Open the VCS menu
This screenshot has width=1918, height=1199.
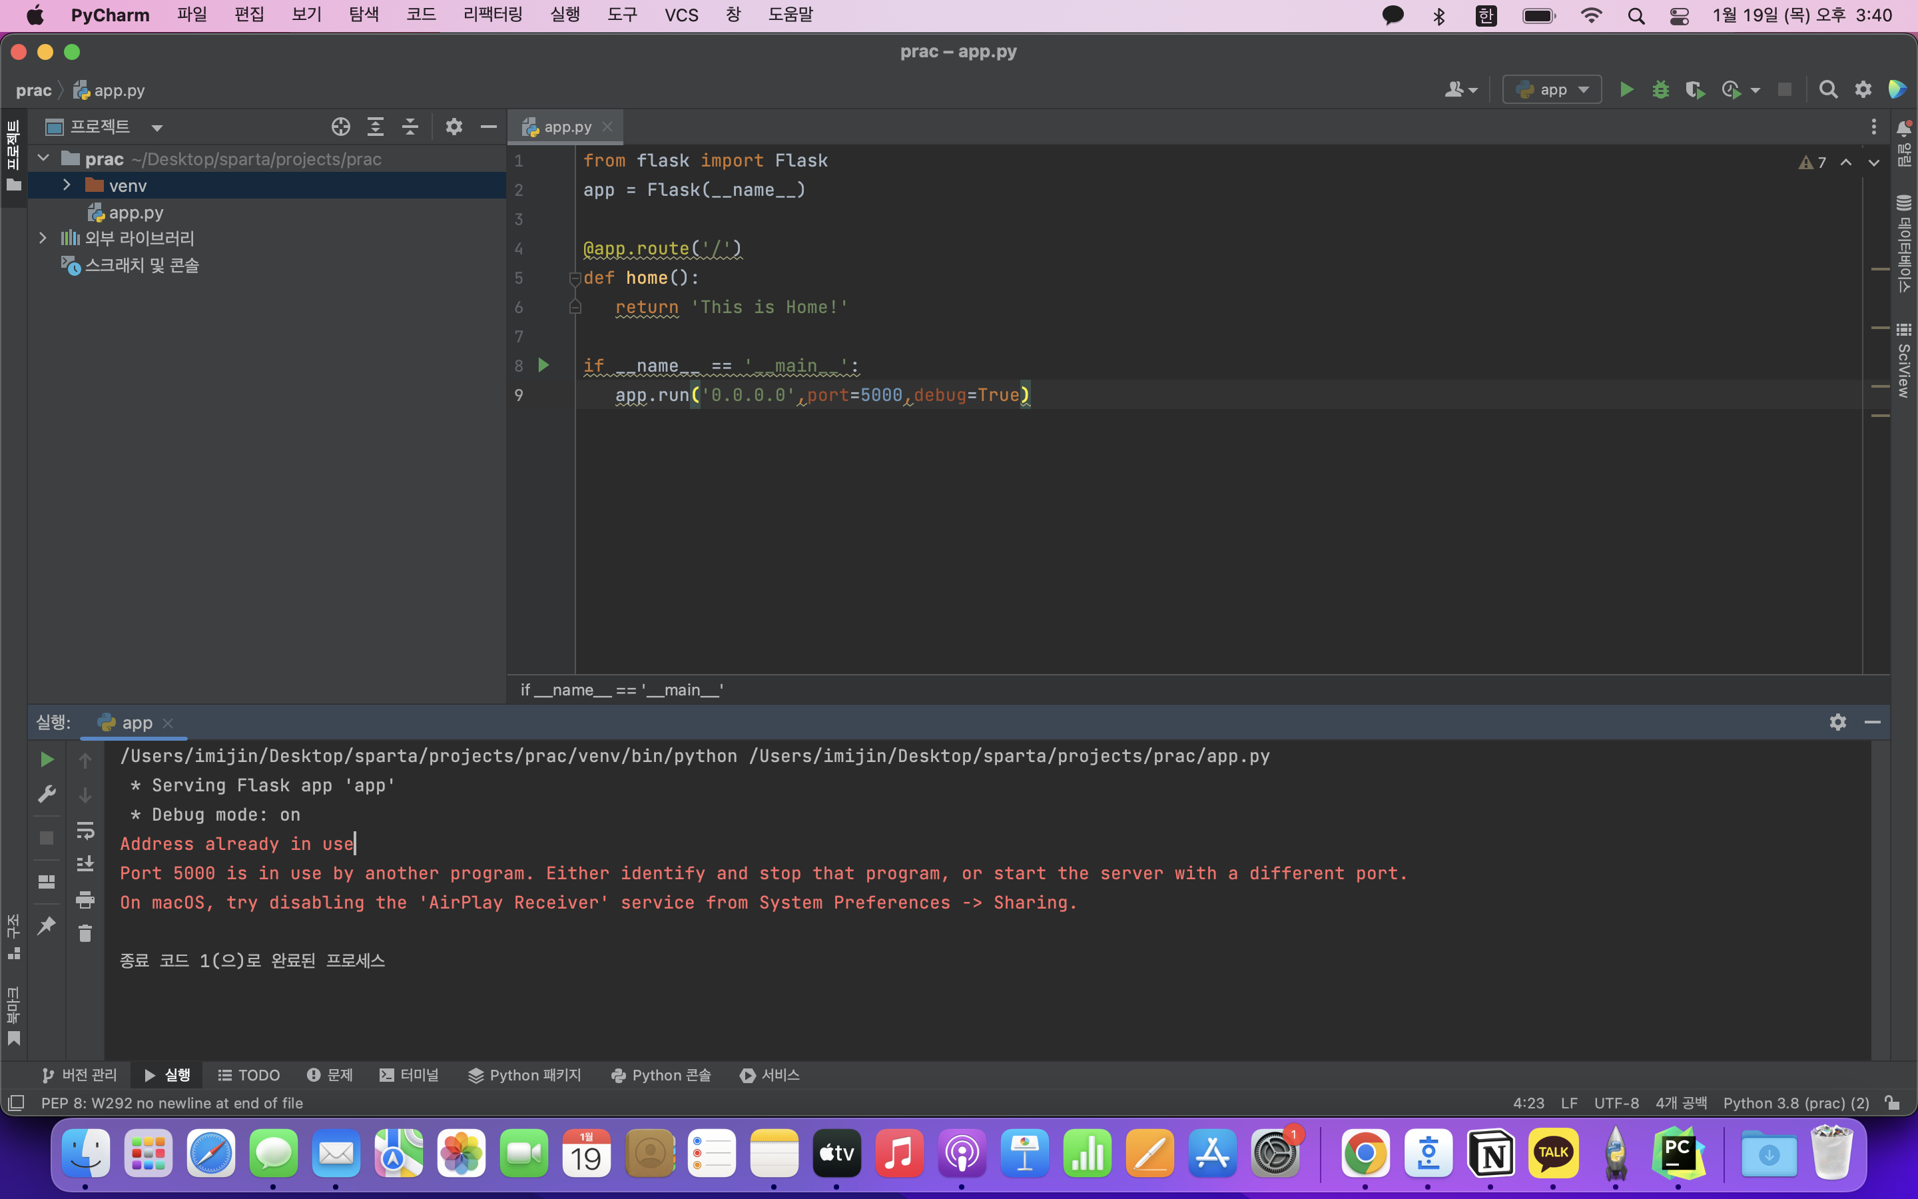tap(681, 15)
